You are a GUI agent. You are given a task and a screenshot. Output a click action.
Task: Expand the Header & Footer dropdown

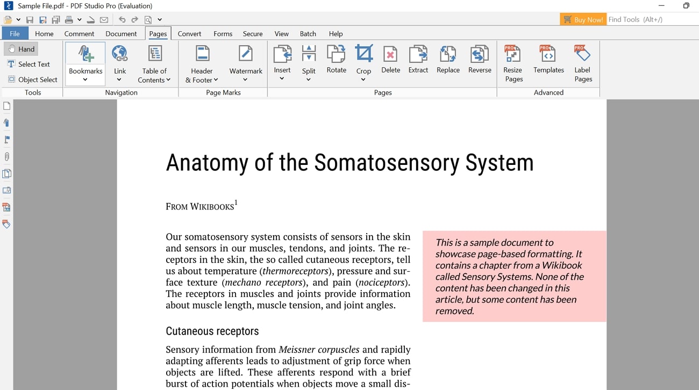216,80
